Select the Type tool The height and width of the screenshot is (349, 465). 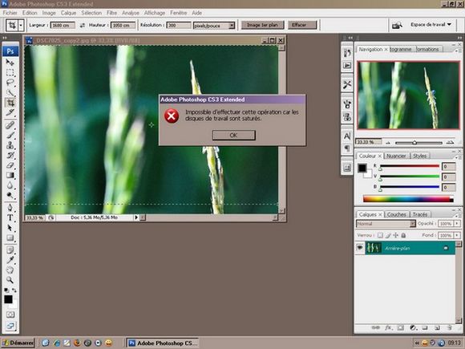tap(10, 217)
